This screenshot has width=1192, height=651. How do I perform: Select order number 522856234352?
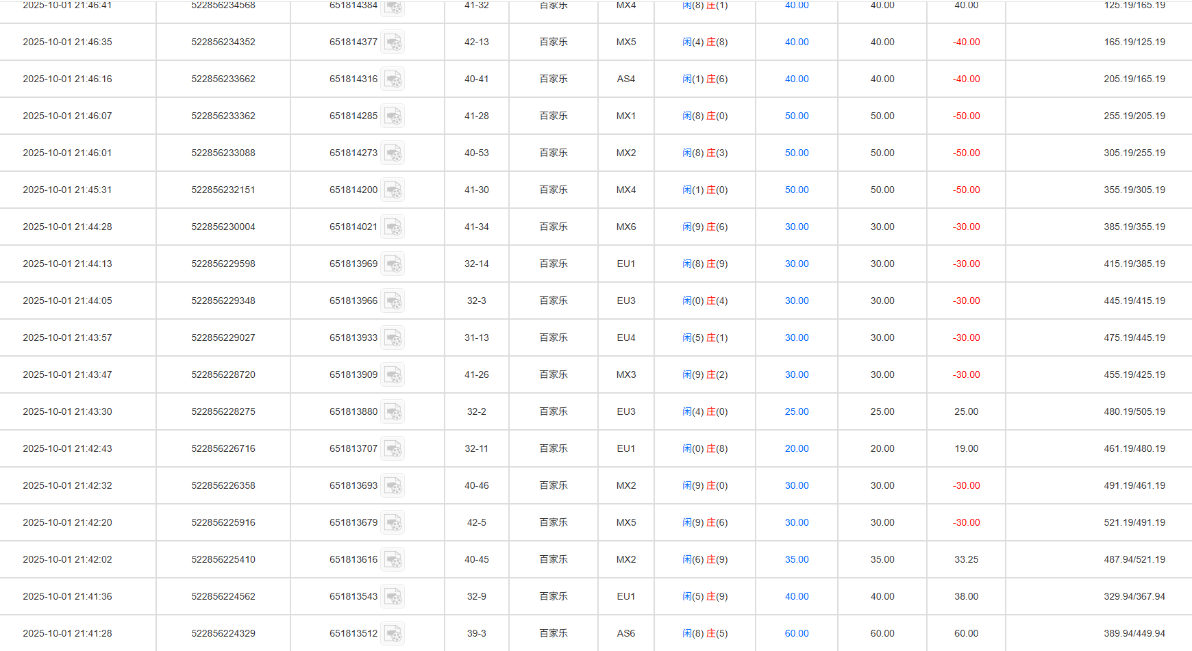click(223, 42)
